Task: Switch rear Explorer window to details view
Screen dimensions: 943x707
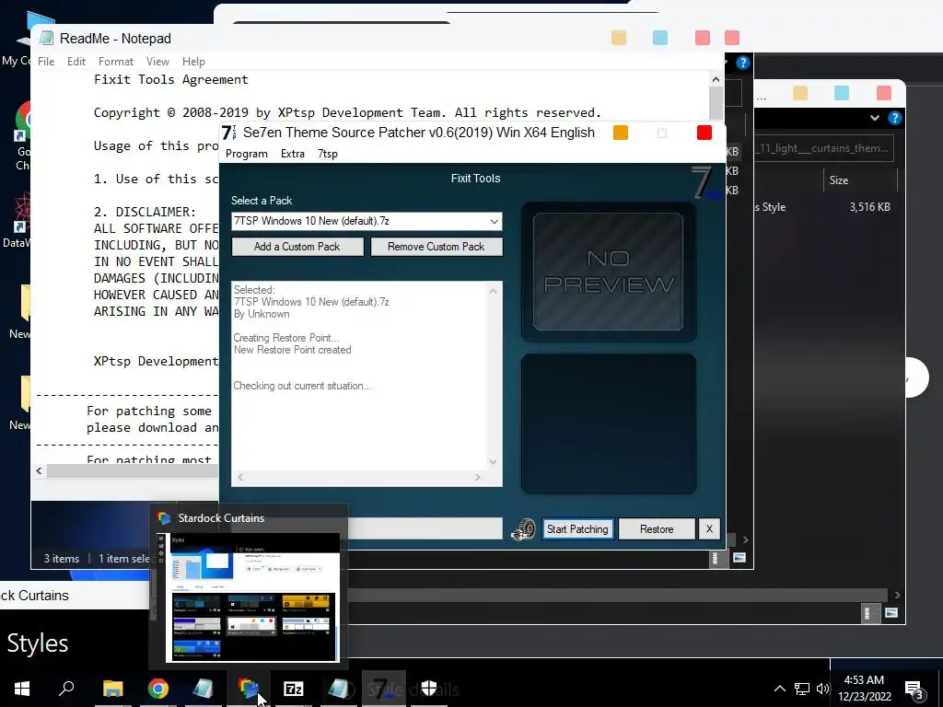Action: tap(867, 613)
